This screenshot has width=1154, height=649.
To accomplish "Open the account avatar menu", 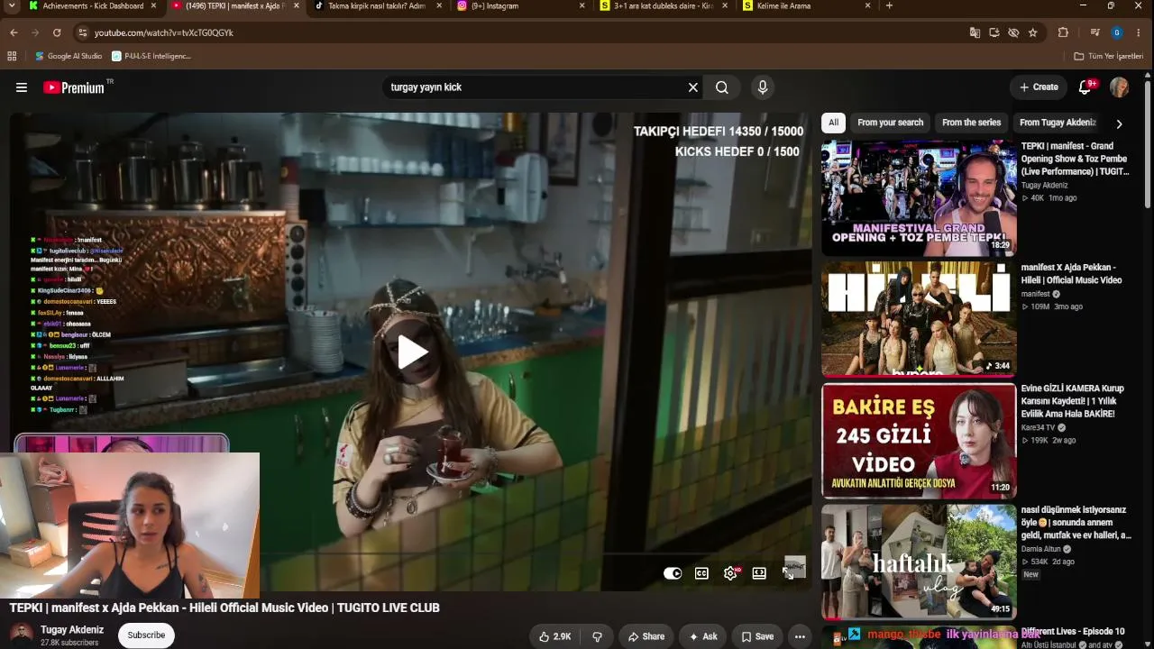I will click(x=1120, y=87).
